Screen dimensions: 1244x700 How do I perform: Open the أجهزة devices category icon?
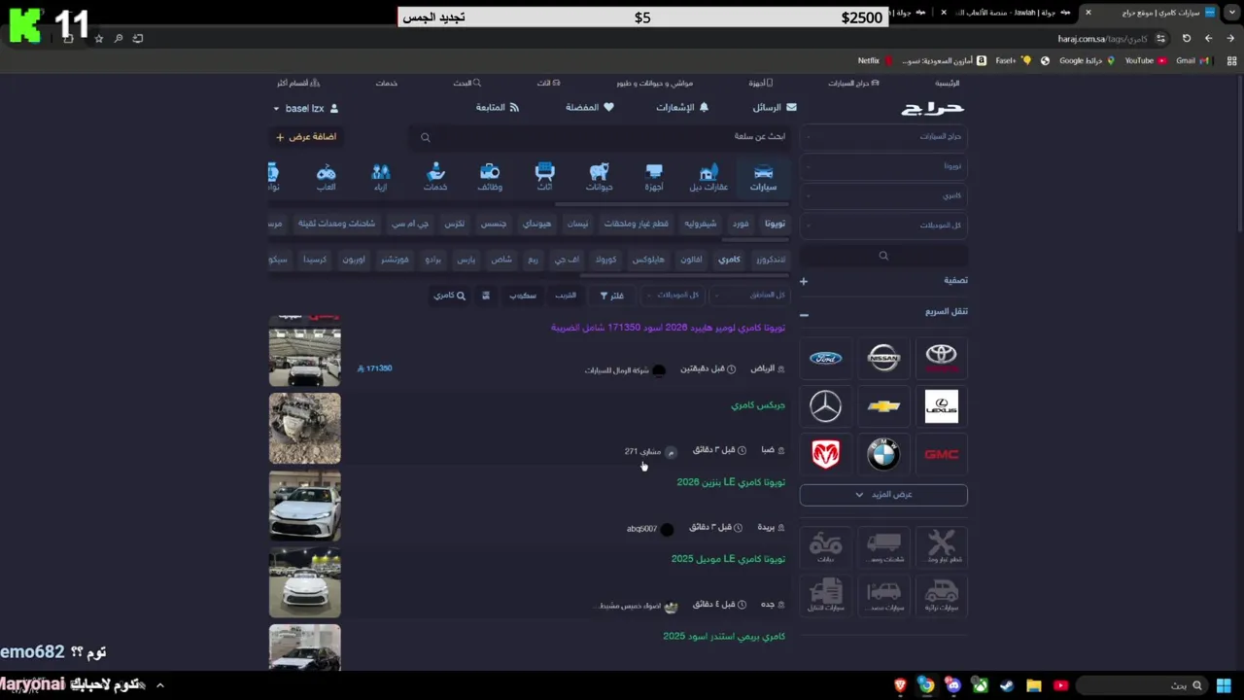(654, 177)
